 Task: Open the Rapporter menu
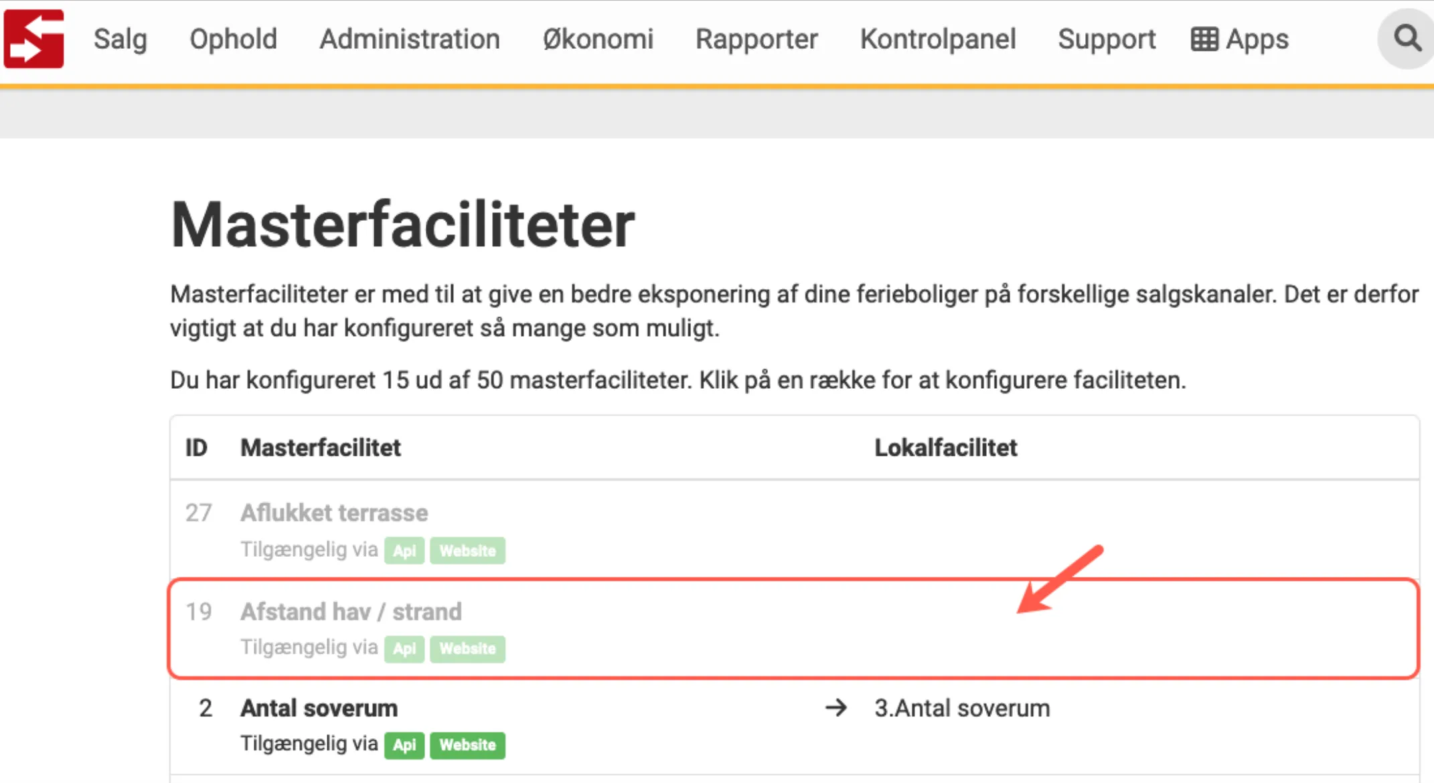pyautogui.click(x=756, y=39)
